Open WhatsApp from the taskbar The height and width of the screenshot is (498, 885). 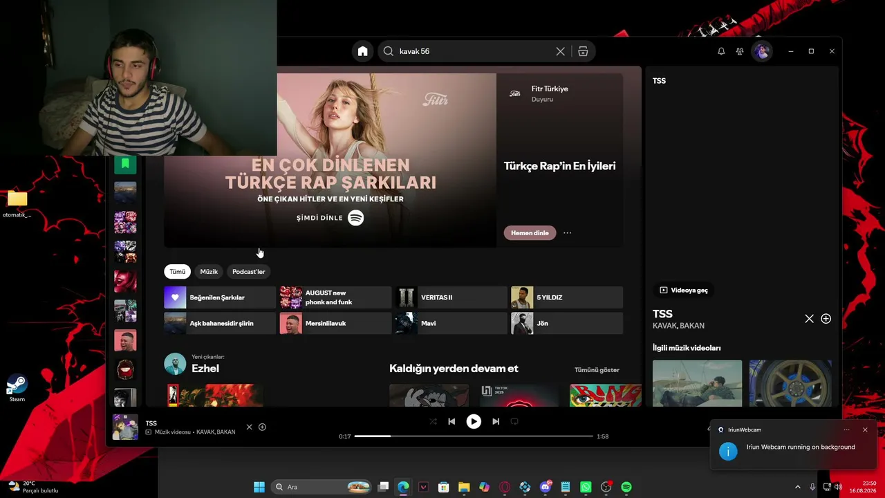[586, 487]
